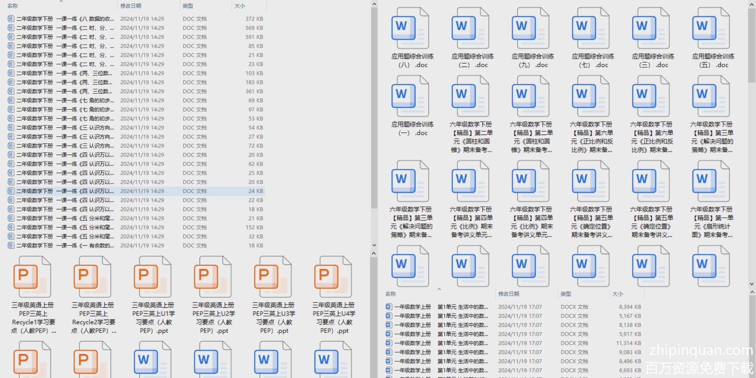Click the sort arrow above 名称 in top-left list

click(61, 2)
